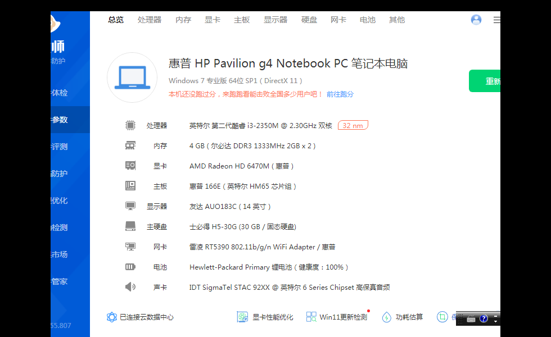
Task: Open the top 主板 tab
Action: click(x=242, y=20)
